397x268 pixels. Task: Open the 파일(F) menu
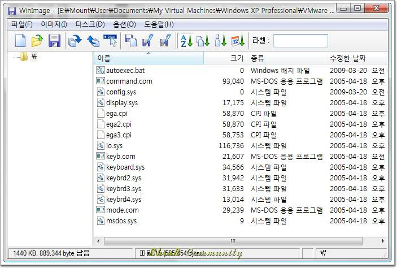[x=22, y=24]
